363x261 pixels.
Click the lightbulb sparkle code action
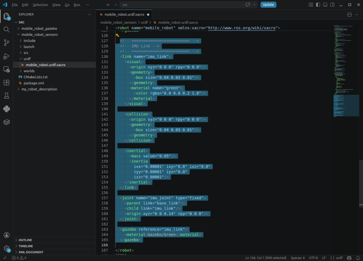(x=117, y=35)
